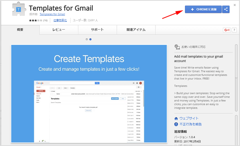This screenshot has height=146, width=240.
Task: Click the 更新日: 2017年2月4日 text
Action: (x=187, y=141)
